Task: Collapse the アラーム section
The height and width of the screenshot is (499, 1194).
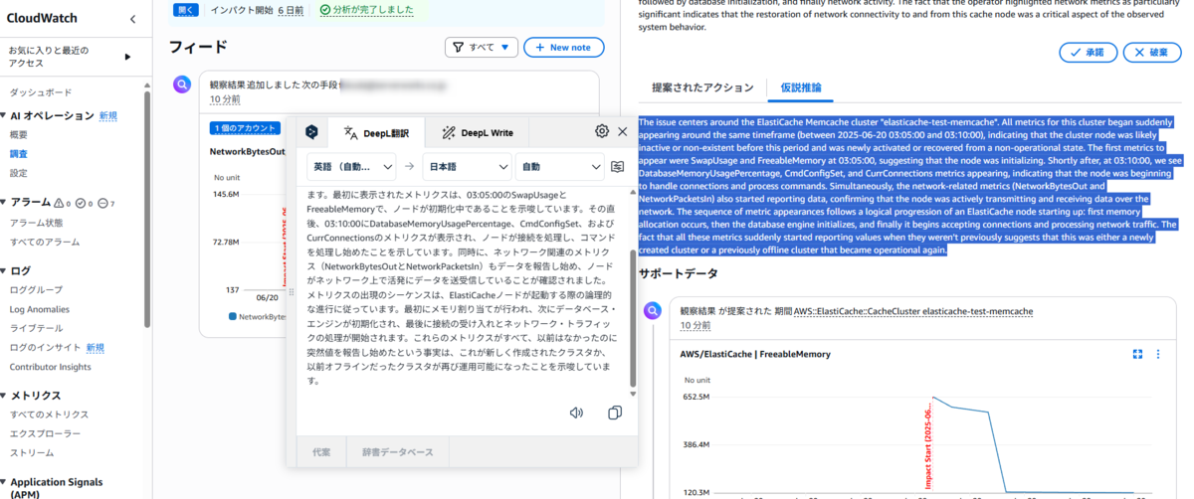Action: pos(3,203)
